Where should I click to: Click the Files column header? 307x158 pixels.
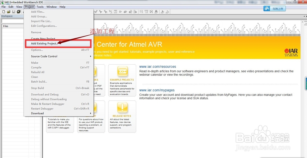click(13, 26)
